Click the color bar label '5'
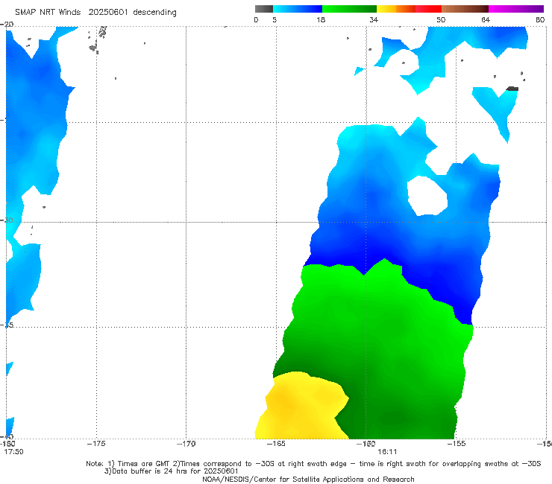The width and height of the screenshot is (552, 484). point(275,20)
